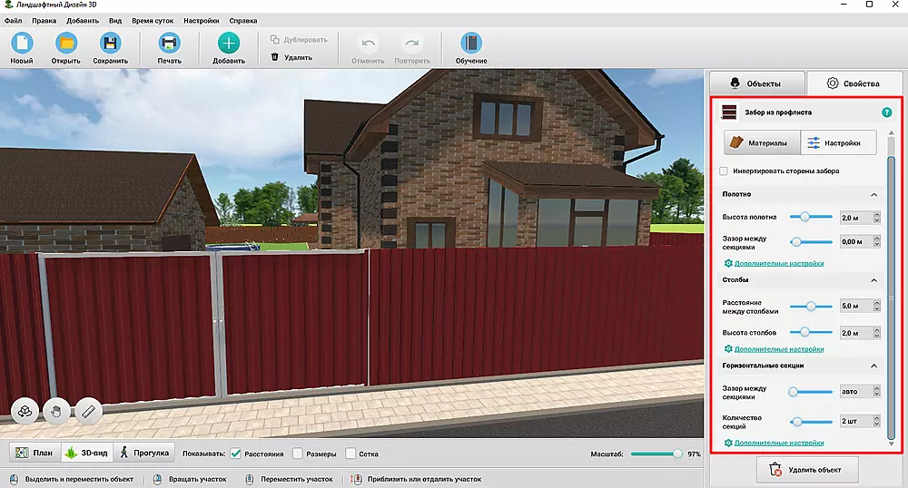Click the New project icon
This screenshot has height=488, width=908.
point(22,43)
